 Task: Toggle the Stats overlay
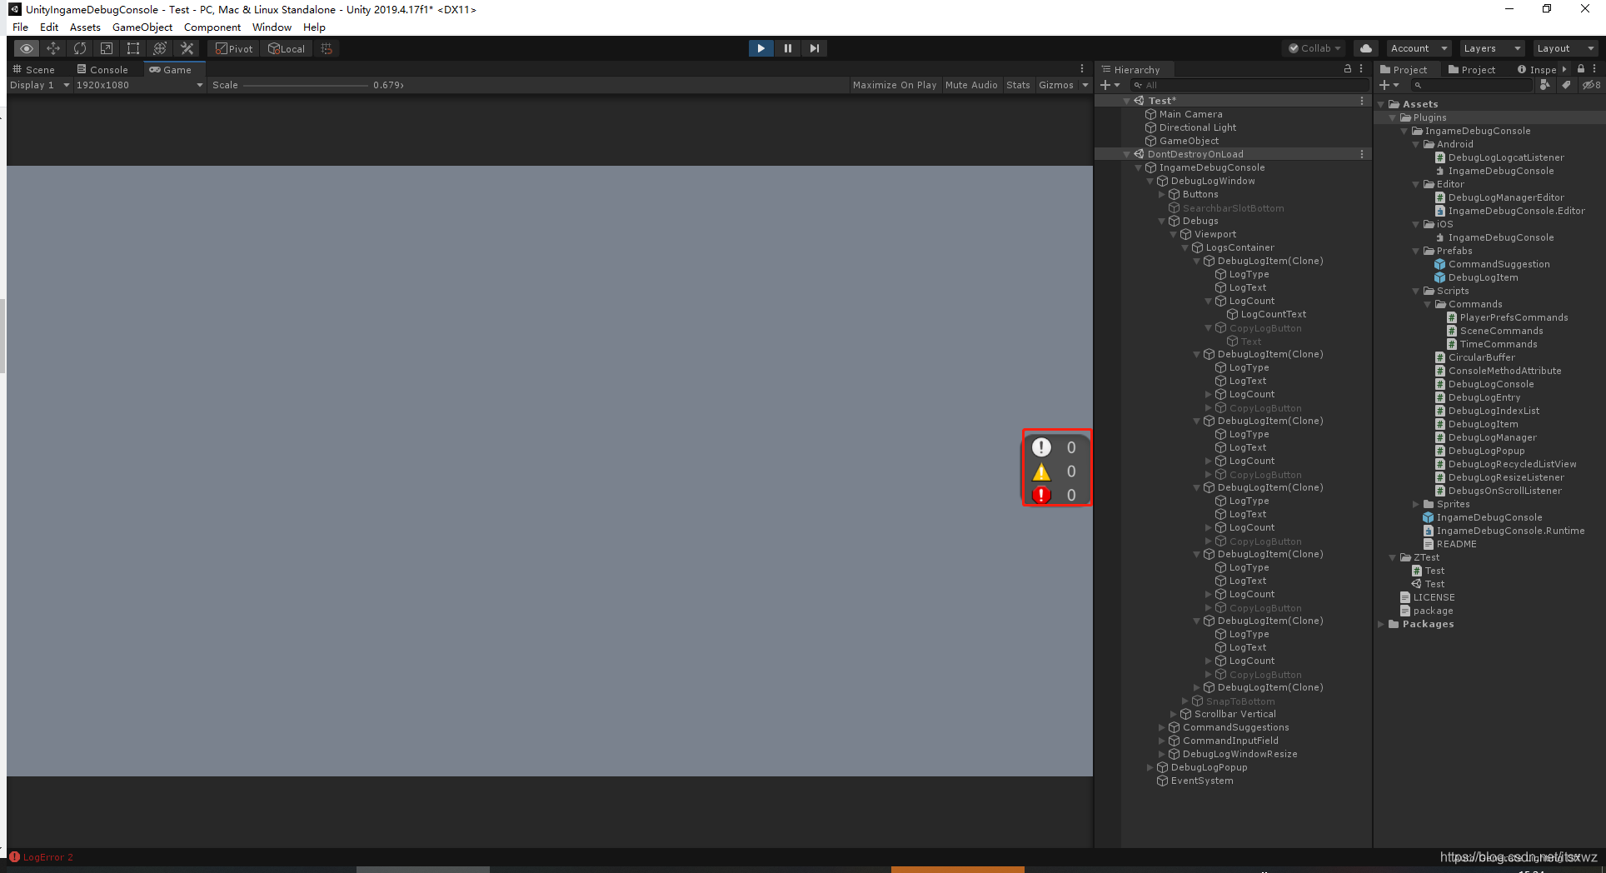click(x=1018, y=85)
